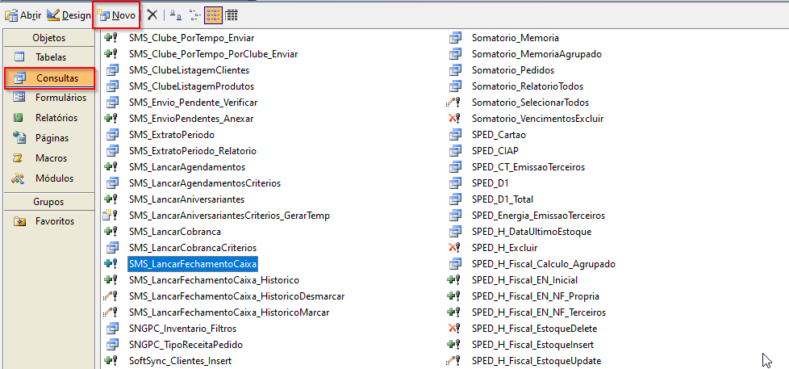Switch to Large Icons view
Image resolution: width=789 pixels, height=369 pixels.
[x=176, y=15]
